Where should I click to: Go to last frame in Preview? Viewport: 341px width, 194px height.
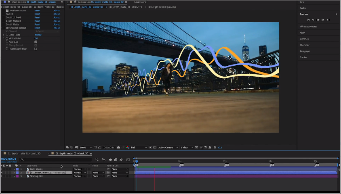coord(328,20)
